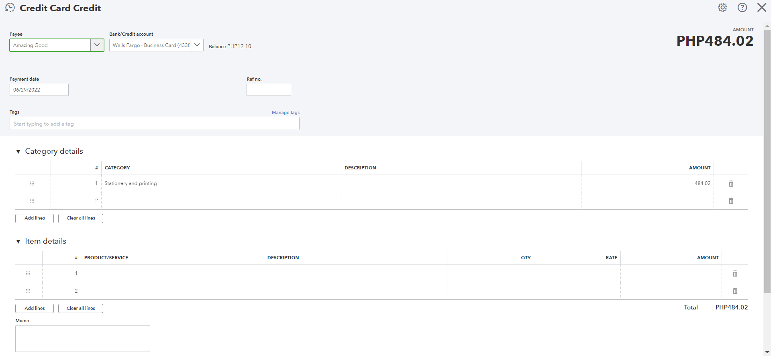The width and height of the screenshot is (771, 356).
Task: Grab drag handle for Stationery and printing row
Action: tap(32, 183)
